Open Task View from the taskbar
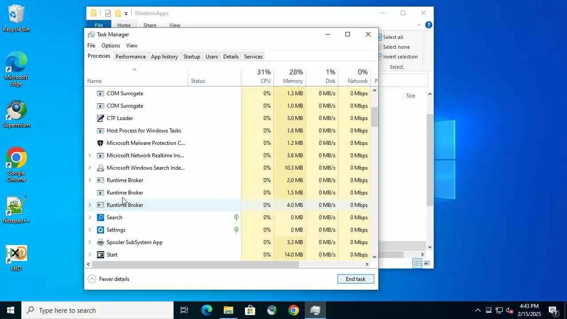This screenshot has height=319, width=567. (184, 310)
